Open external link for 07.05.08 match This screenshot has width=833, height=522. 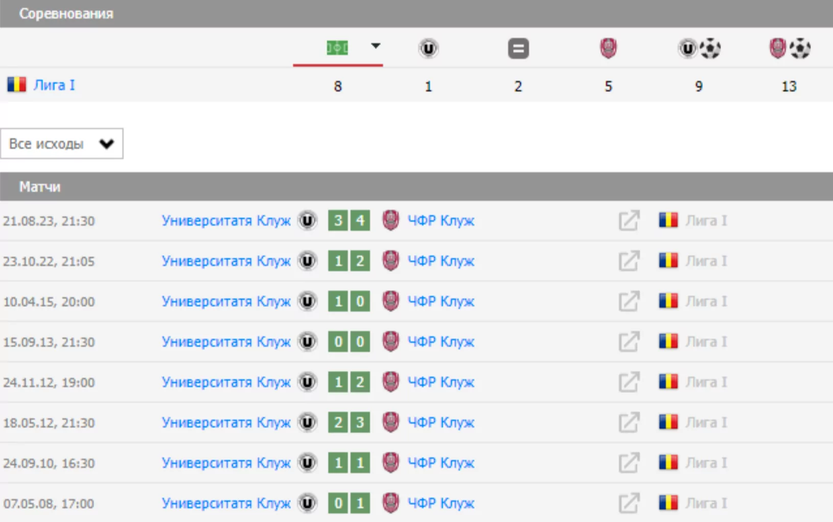pyautogui.click(x=629, y=503)
